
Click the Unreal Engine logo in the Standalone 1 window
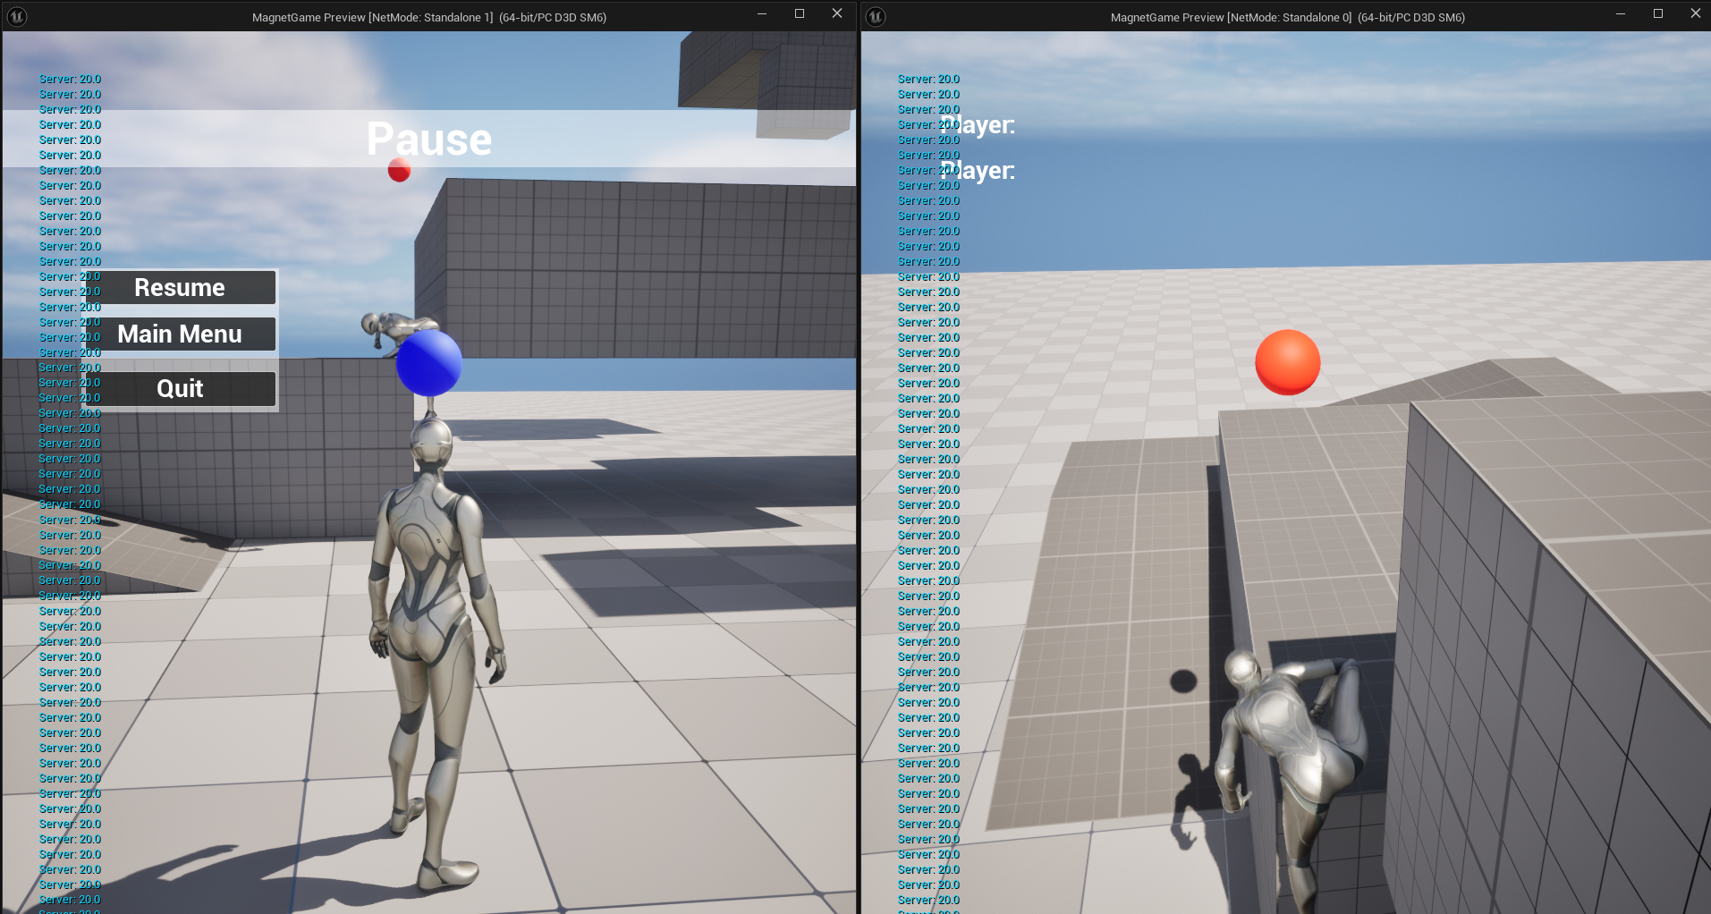17,16
